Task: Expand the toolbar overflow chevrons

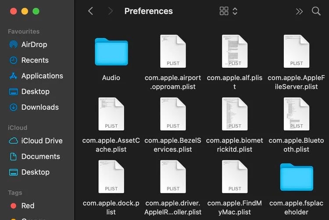Action: (x=299, y=11)
